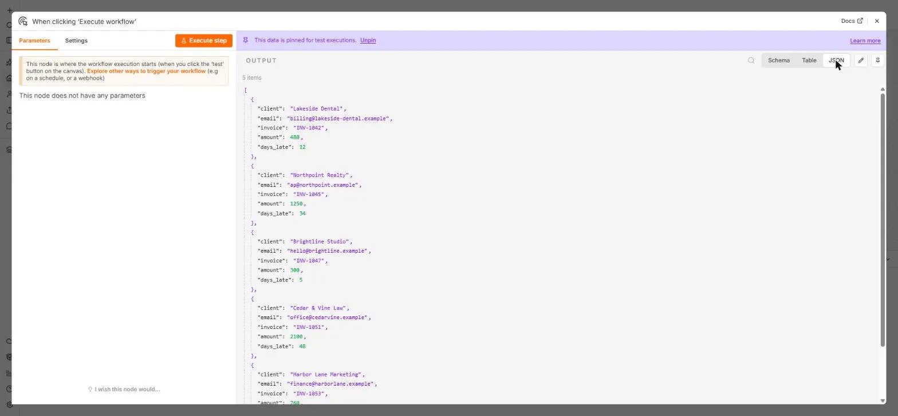
Task: Switch output view to Table
Action: (x=809, y=60)
